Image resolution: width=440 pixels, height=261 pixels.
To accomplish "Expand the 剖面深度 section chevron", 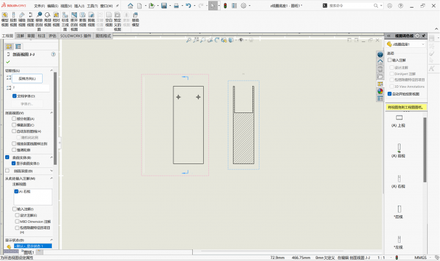I will [51, 171].
